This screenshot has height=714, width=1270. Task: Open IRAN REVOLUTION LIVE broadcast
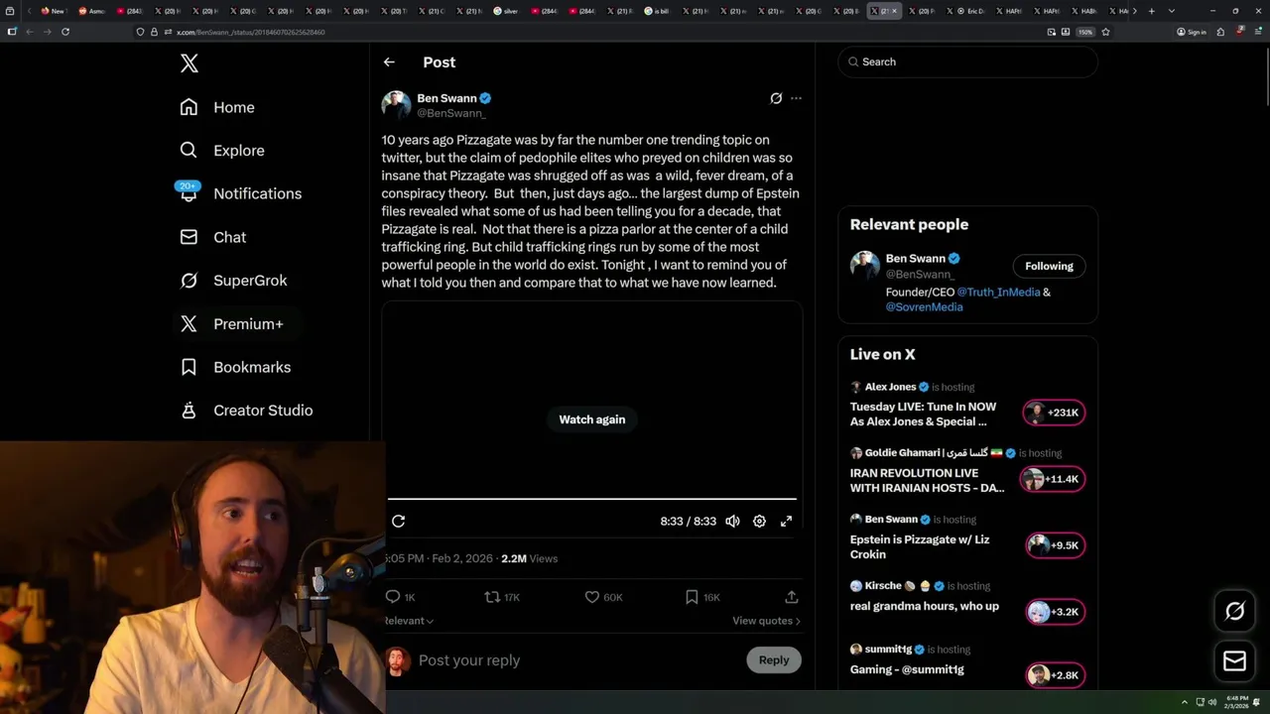pyautogui.click(x=927, y=481)
